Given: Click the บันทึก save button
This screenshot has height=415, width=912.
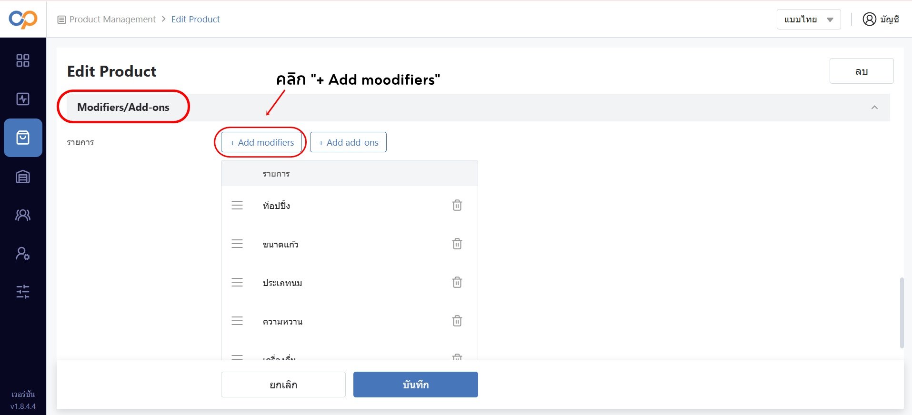Looking at the screenshot, I should (x=416, y=385).
